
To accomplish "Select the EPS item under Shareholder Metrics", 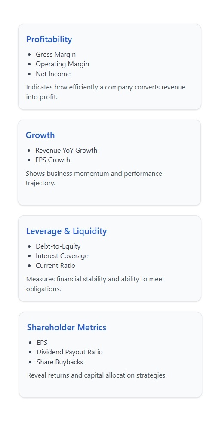I will (42, 343).
